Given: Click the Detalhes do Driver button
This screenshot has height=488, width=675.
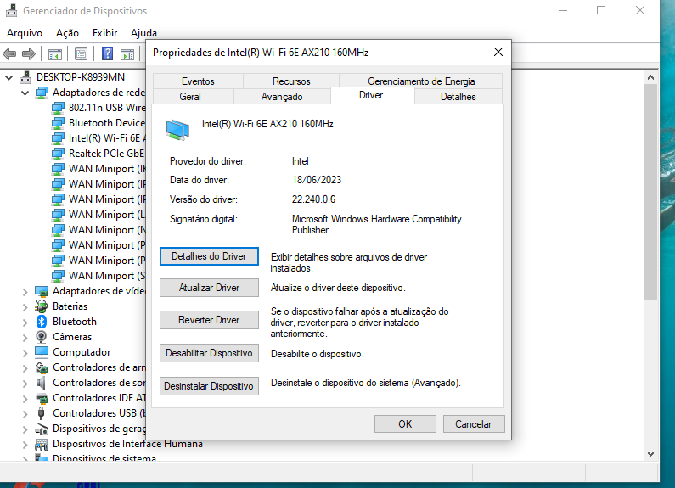Looking at the screenshot, I should 209,256.
